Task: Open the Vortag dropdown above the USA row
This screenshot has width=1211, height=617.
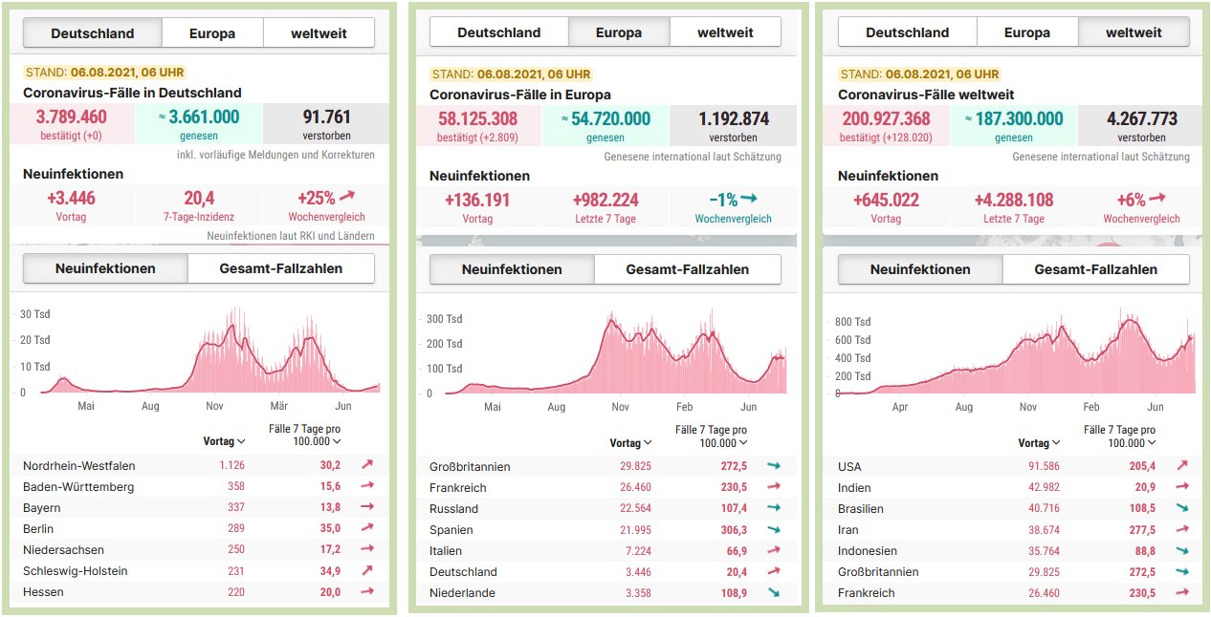Action: click(1039, 442)
